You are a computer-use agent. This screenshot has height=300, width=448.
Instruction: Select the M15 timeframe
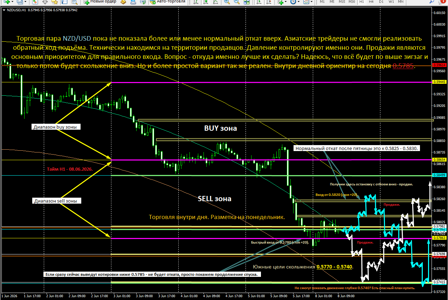coord(342,2)
